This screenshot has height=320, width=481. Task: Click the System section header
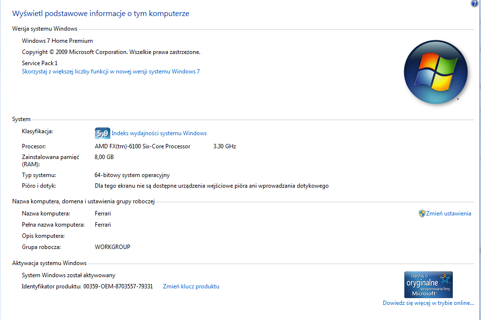[21, 119]
